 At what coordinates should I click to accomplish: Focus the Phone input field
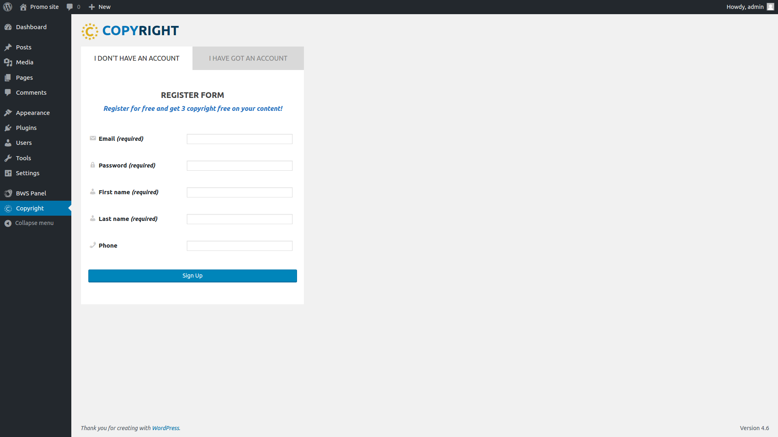click(239, 246)
